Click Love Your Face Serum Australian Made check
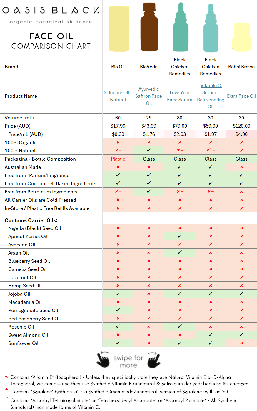This screenshot has width=257, height=411. tap(180, 167)
